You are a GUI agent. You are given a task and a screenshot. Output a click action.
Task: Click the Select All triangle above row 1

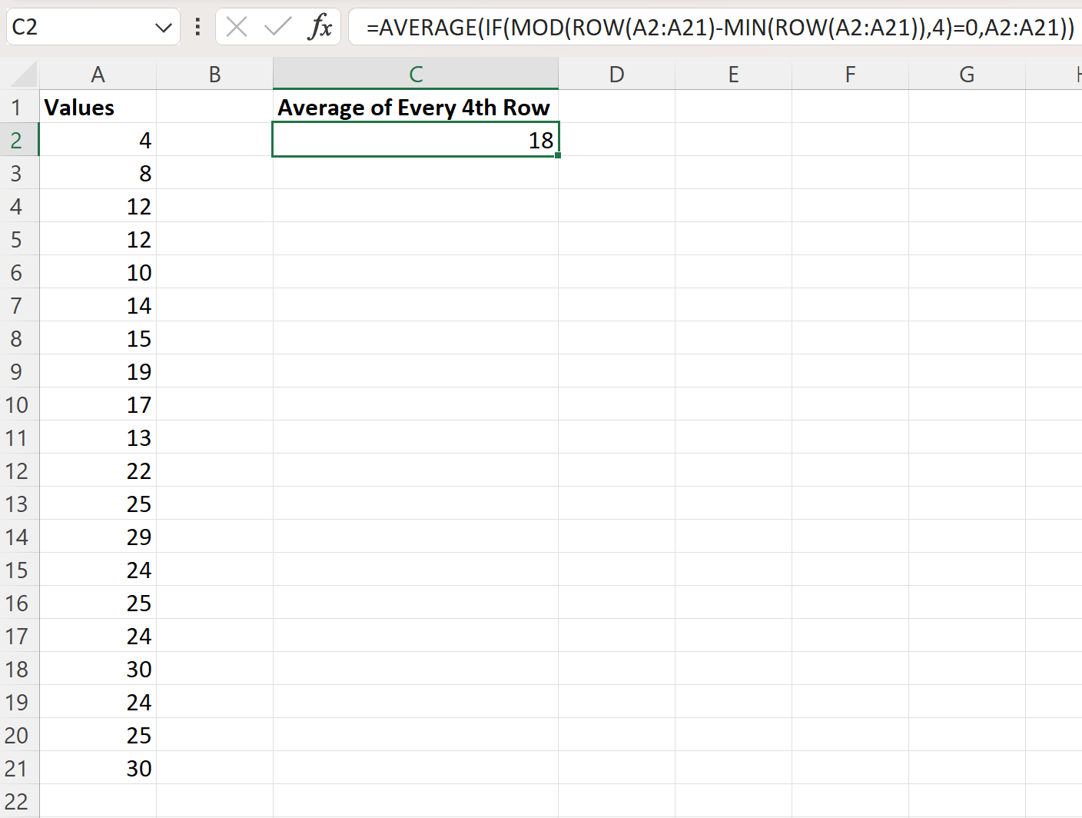click(19, 73)
